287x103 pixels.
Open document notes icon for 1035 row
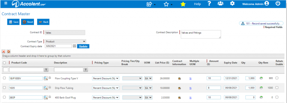point(50,87)
